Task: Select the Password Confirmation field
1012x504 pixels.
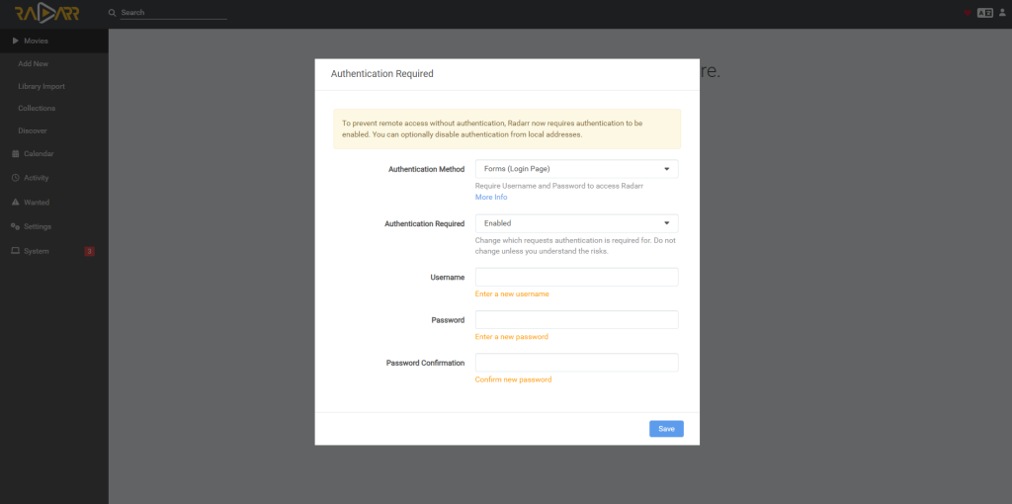Action: click(576, 363)
